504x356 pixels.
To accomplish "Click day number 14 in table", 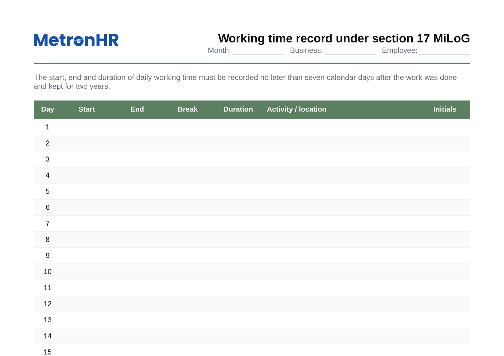I will click(48, 336).
